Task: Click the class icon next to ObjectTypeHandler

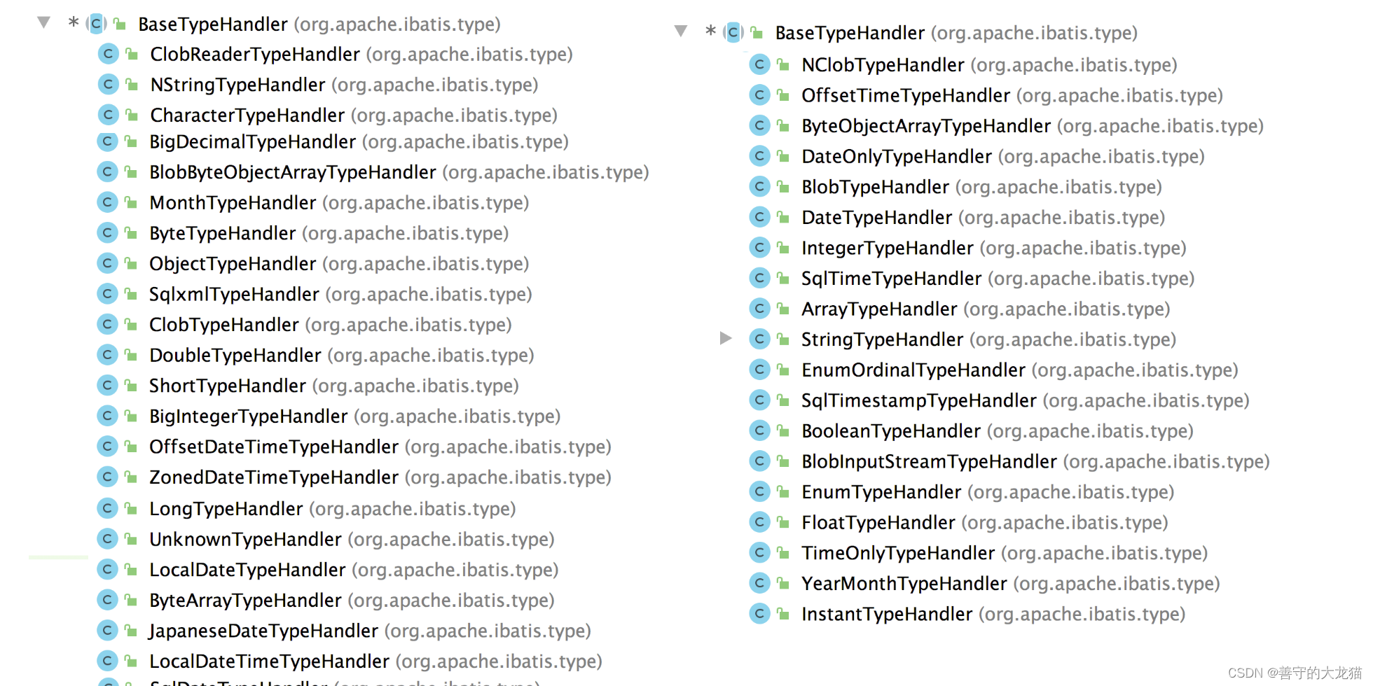Action: (107, 263)
